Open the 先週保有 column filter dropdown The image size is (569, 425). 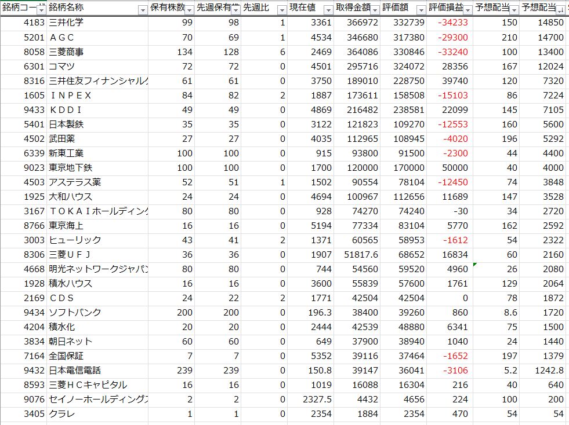click(x=235, y=10)
